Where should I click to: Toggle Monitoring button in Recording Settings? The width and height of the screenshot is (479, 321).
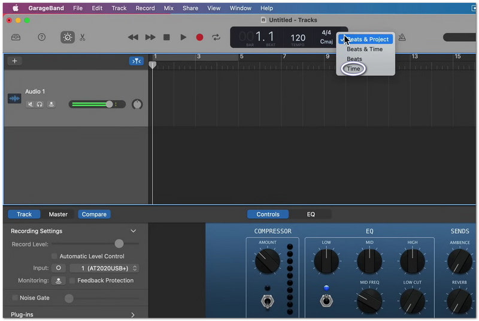click(58, 280)
